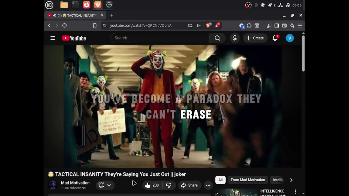
Task: Open the Mad Motivation channel name
Action: [x=75, y=183]
